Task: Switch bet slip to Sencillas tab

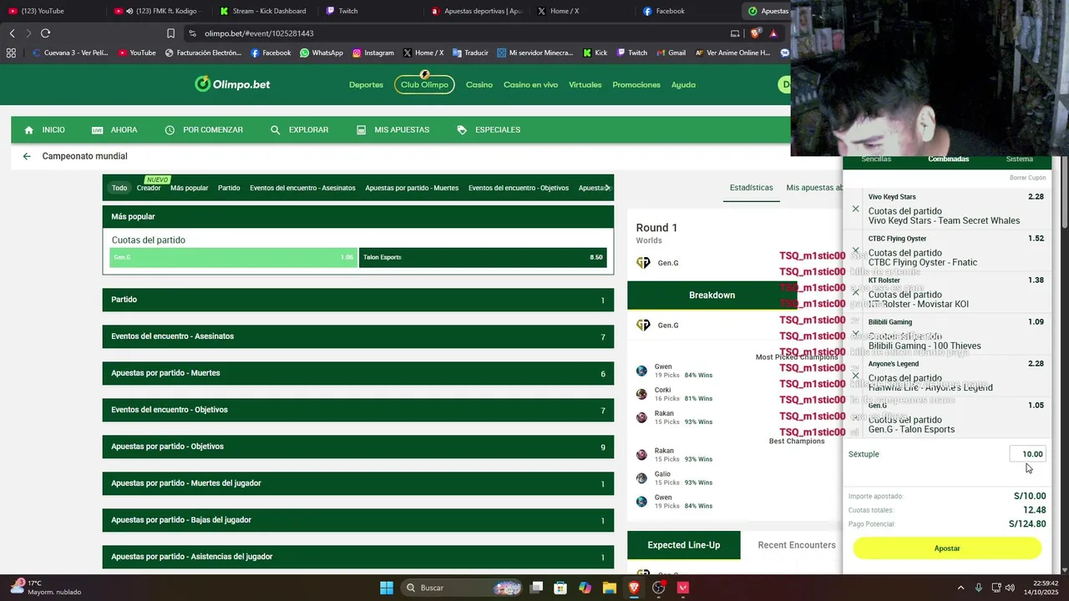Action: click(x=876, y=159)
